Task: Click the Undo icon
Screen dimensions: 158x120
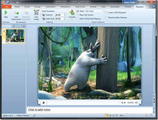Action: (12, 2)
